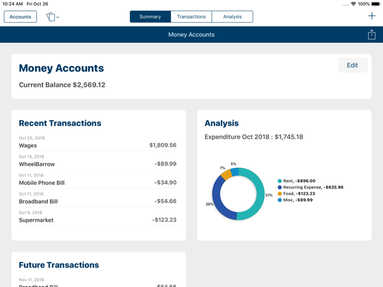The image size is (383, 287).
Task: Click the -$34.90 phone bill amount
Action: click(x=166, y=182)
